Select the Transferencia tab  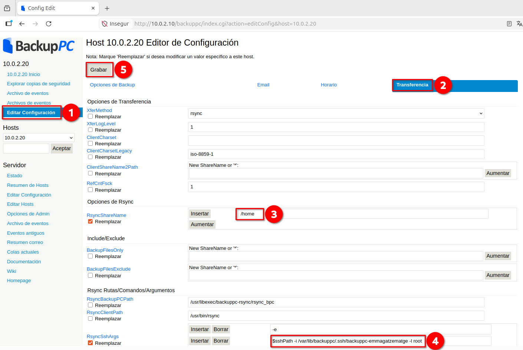coord(412,85)
